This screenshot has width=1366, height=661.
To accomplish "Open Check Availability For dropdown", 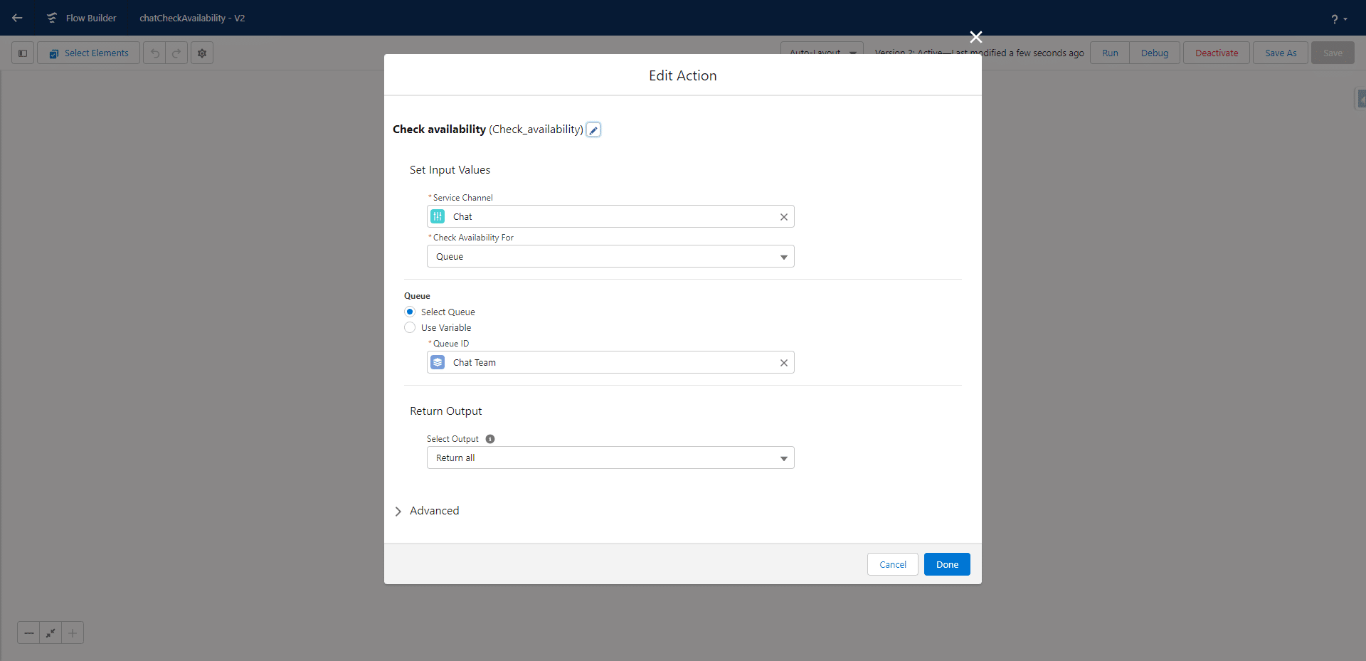I will (610, 256).
